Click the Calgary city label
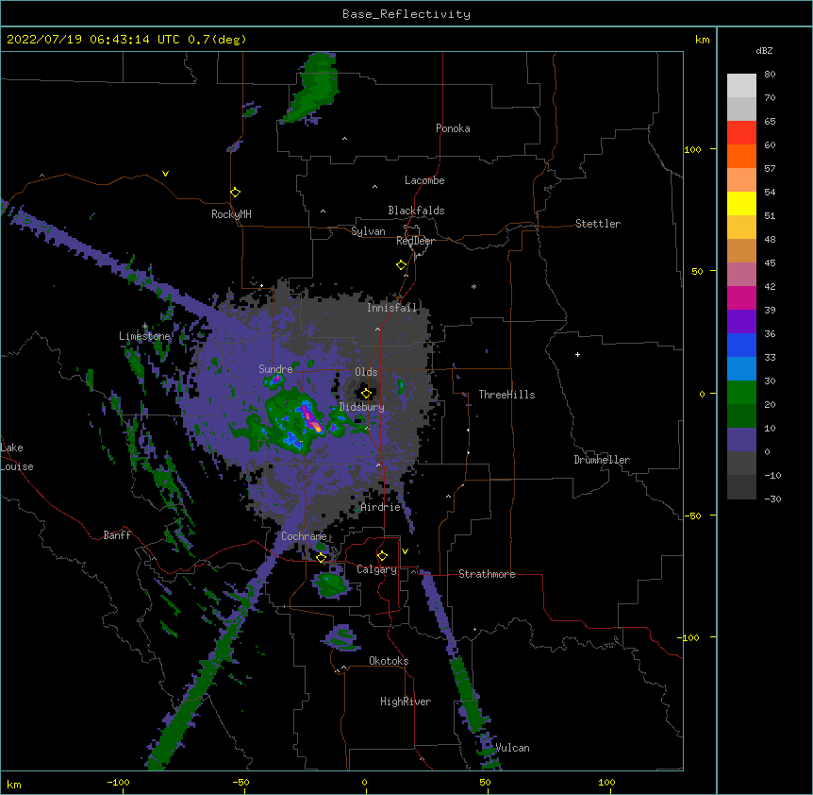Viewport: 813px width, 795px height. (376, 569)
